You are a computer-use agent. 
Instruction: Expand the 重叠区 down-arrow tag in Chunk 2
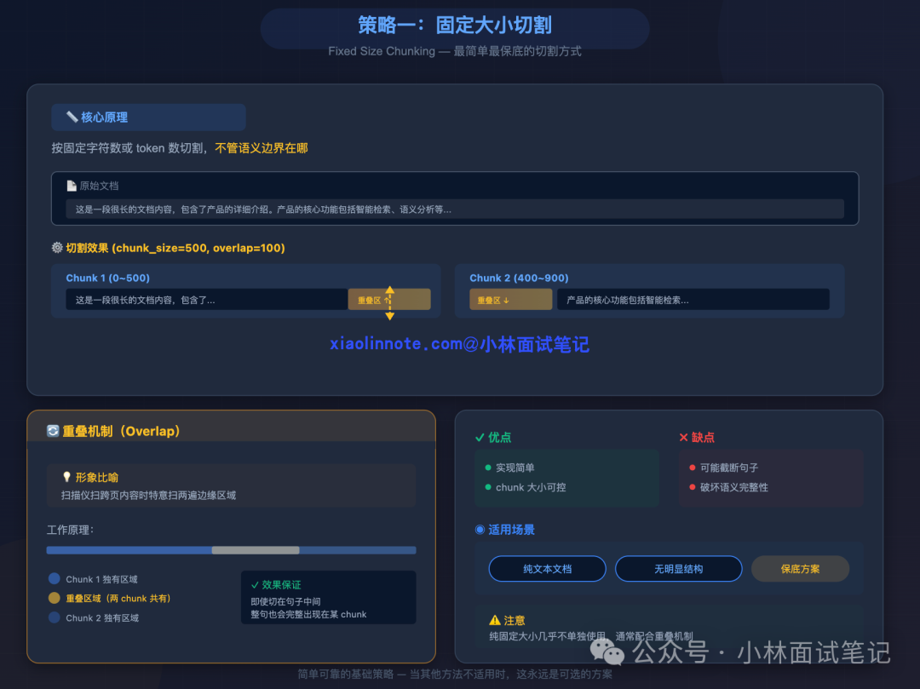click(x=510, y=299)
